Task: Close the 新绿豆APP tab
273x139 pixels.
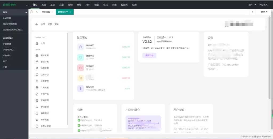Action: 70,12
